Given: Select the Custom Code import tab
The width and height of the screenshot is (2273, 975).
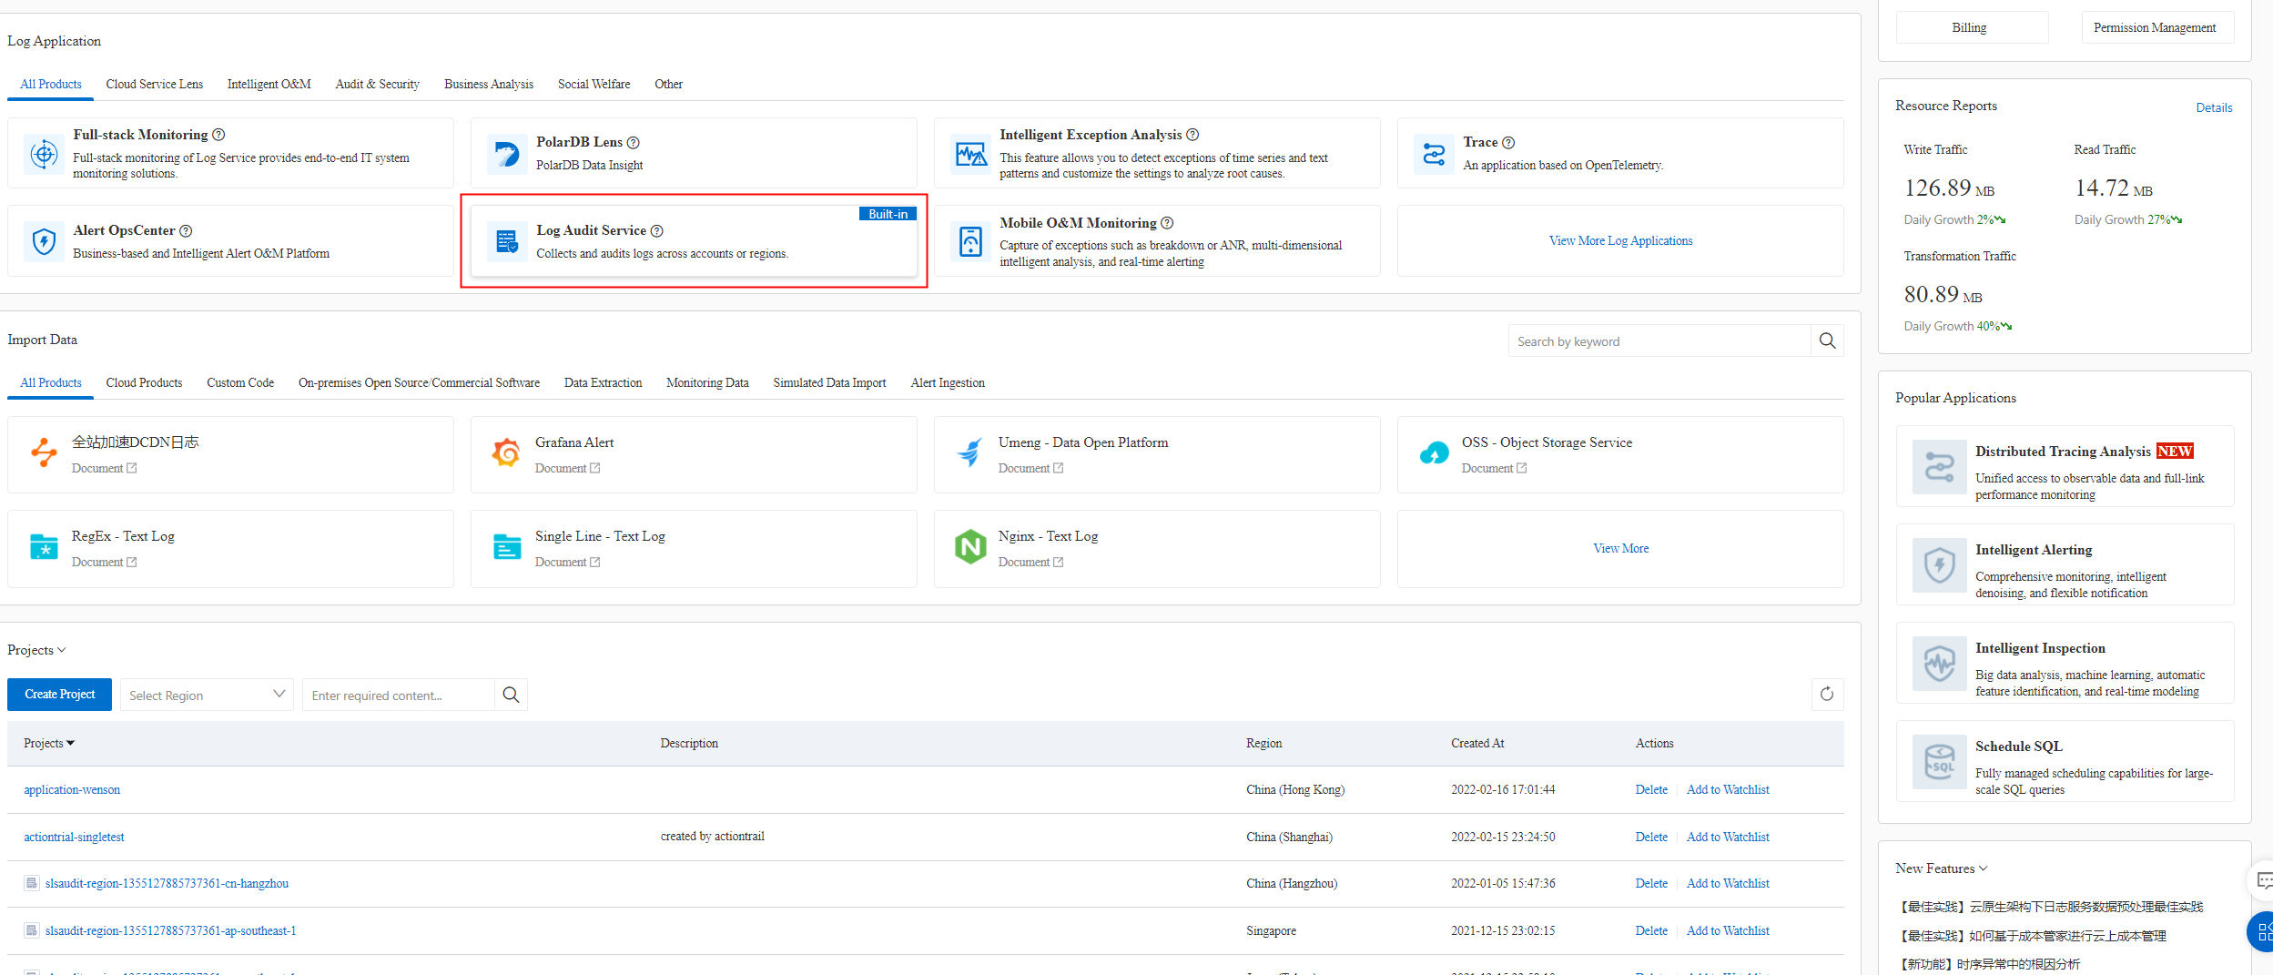Looking at the screenshot, I should pyautogui.click(x=240, y=382).
